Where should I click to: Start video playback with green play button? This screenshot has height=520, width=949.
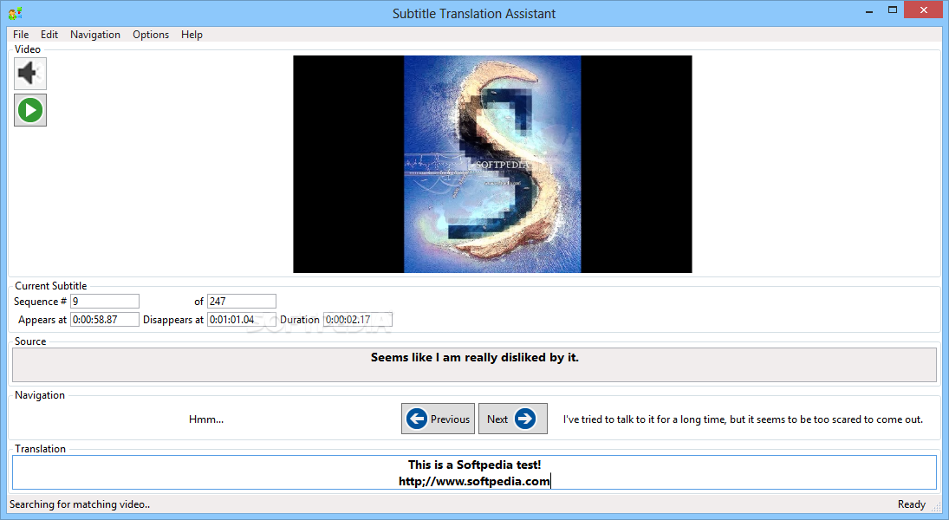pyautogui.click(x=30, y=110)
